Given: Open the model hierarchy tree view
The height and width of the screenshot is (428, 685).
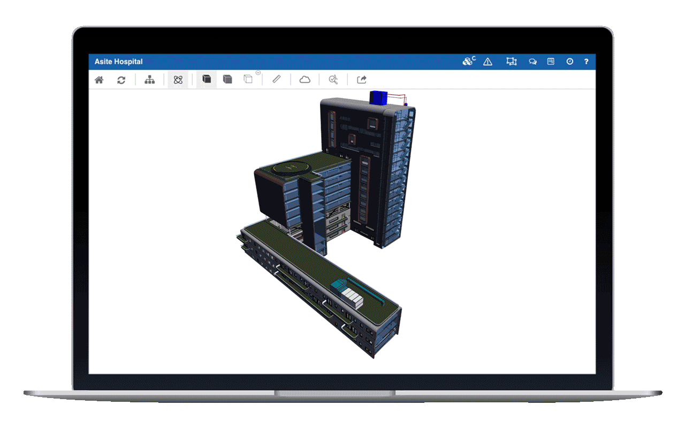Looking at the screenshot, I should [x=150, y=79].
